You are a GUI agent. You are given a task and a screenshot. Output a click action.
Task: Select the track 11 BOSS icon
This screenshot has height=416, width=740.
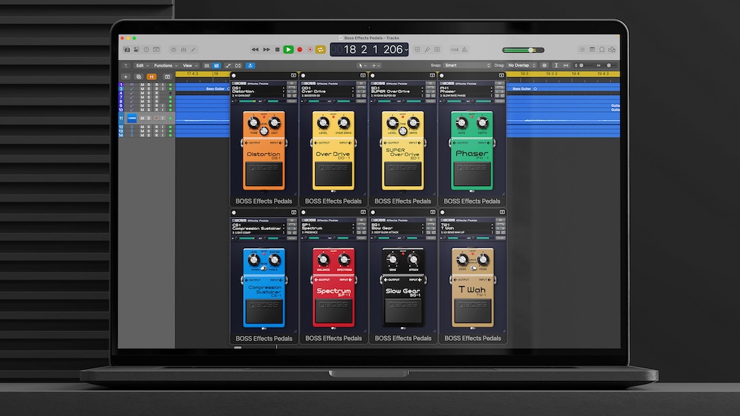tap(132, 118)
